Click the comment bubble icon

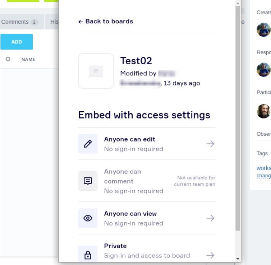click(x=88, y=181)
